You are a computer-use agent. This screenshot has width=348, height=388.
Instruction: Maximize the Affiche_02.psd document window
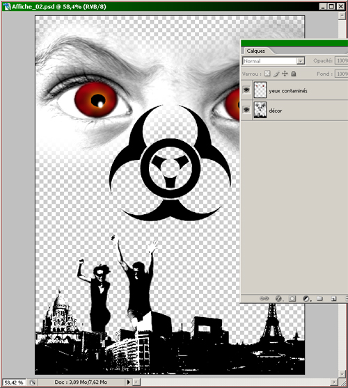tap(331, 6)
